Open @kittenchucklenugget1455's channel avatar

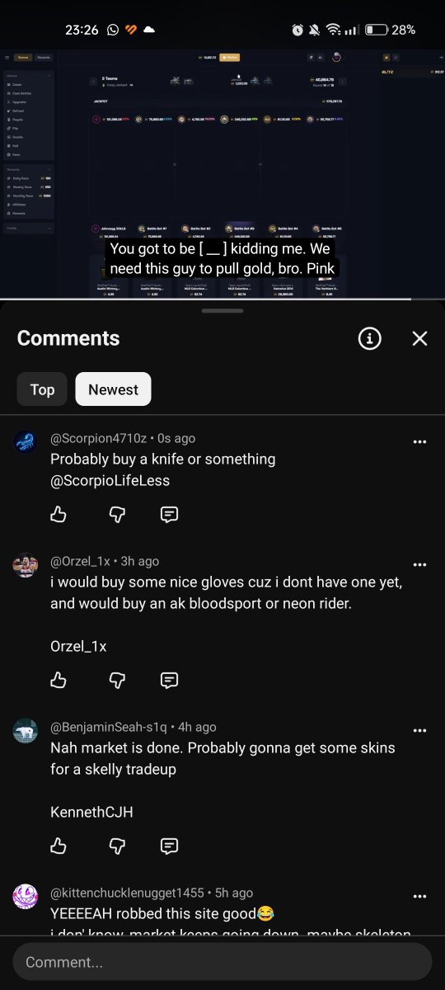[26, 896]
